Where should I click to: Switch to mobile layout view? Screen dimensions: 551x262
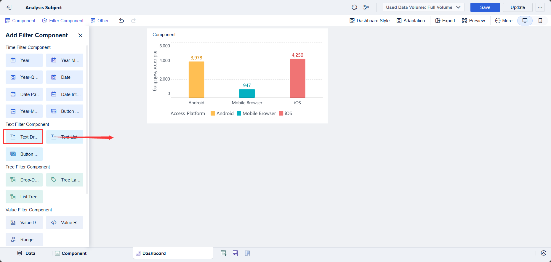tap(540, 21)
